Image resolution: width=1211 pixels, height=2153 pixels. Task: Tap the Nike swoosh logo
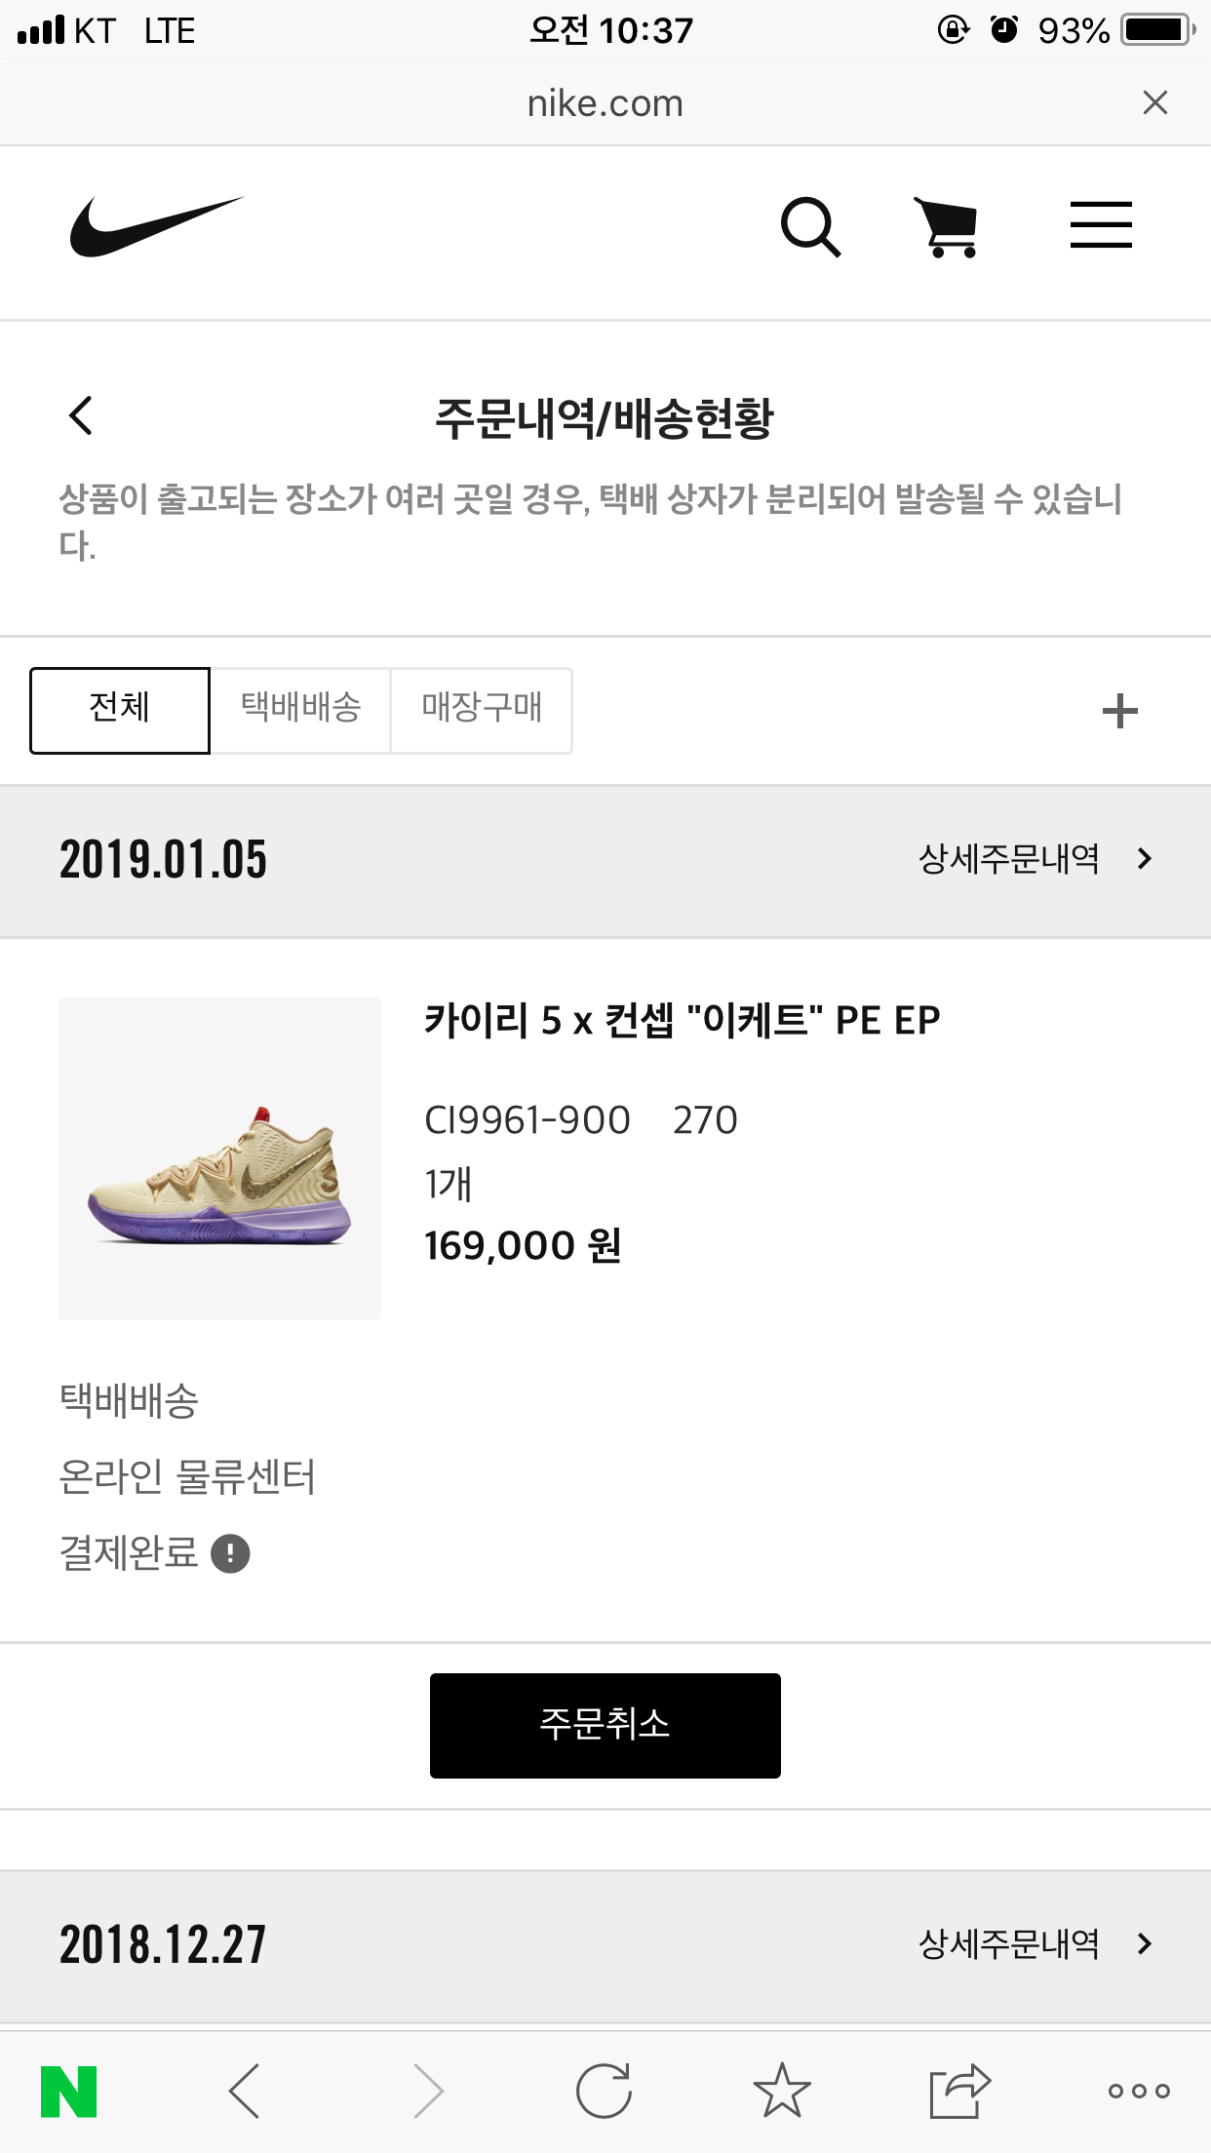pos(156,227)
